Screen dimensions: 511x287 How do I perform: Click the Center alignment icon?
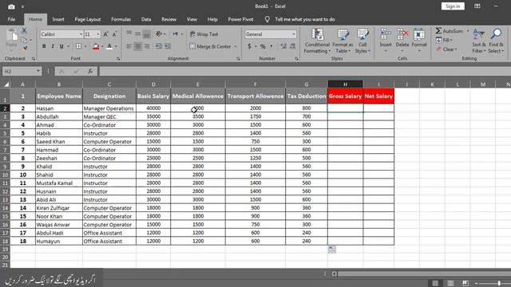click(x=138, y=46)
